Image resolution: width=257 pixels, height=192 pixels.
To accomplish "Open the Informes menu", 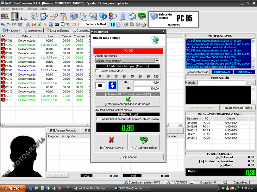I will pyautogui.click(x=32, y=9).
